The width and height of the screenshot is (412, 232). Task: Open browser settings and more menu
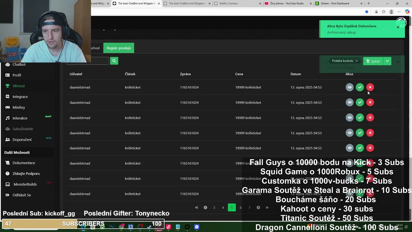point(399,12)
